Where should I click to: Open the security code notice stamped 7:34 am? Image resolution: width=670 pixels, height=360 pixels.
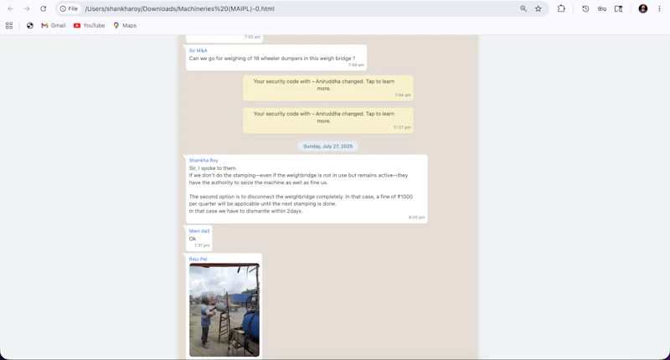tap(327, 88)
